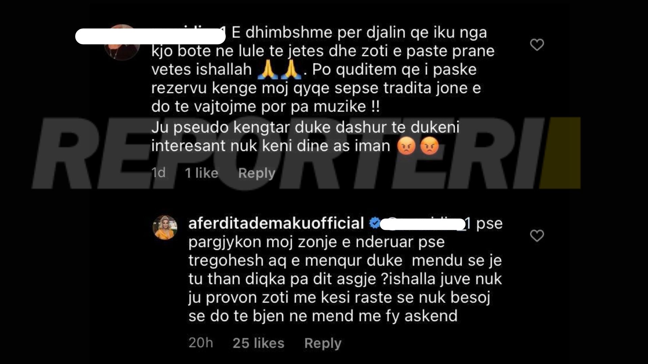This screenshot has height=364, width=648.
Task: Click the blue verified badge icon
Action: pyautogui.click(x=374, y=223)
